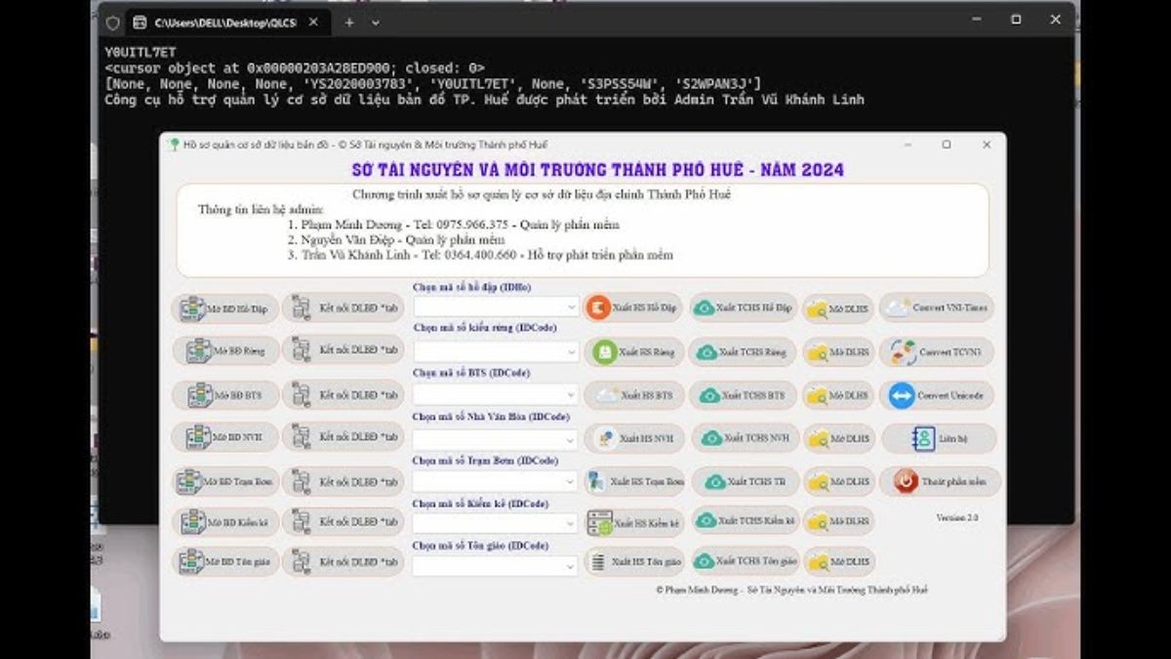
Task: Export records with Xuất HS Hồ Đập
Action: [632, 308]
